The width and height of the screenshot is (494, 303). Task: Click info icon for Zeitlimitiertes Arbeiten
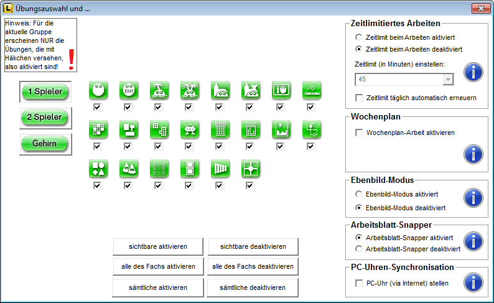click(473, 72)
